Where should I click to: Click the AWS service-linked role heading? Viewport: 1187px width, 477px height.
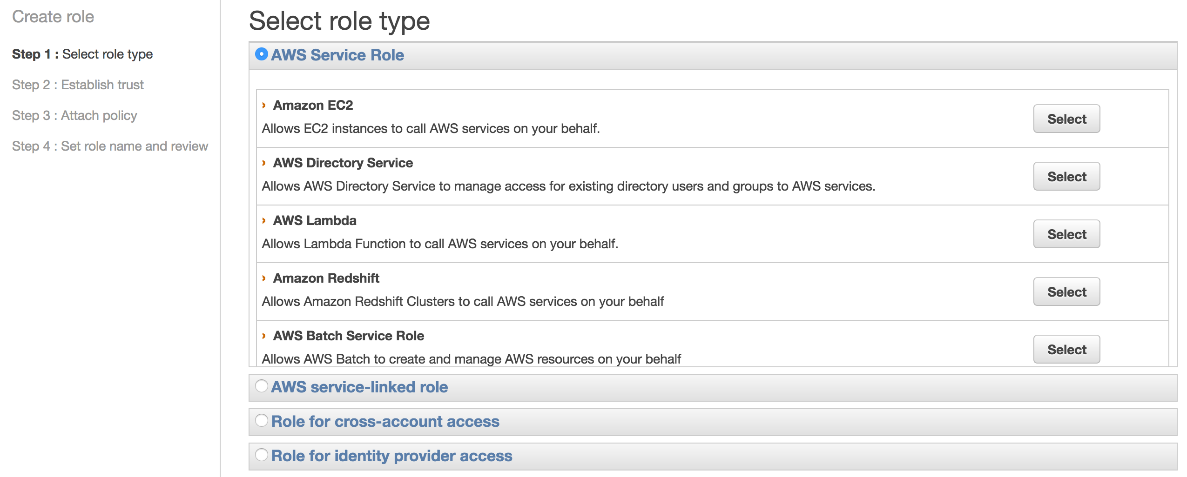coord(359,387)
